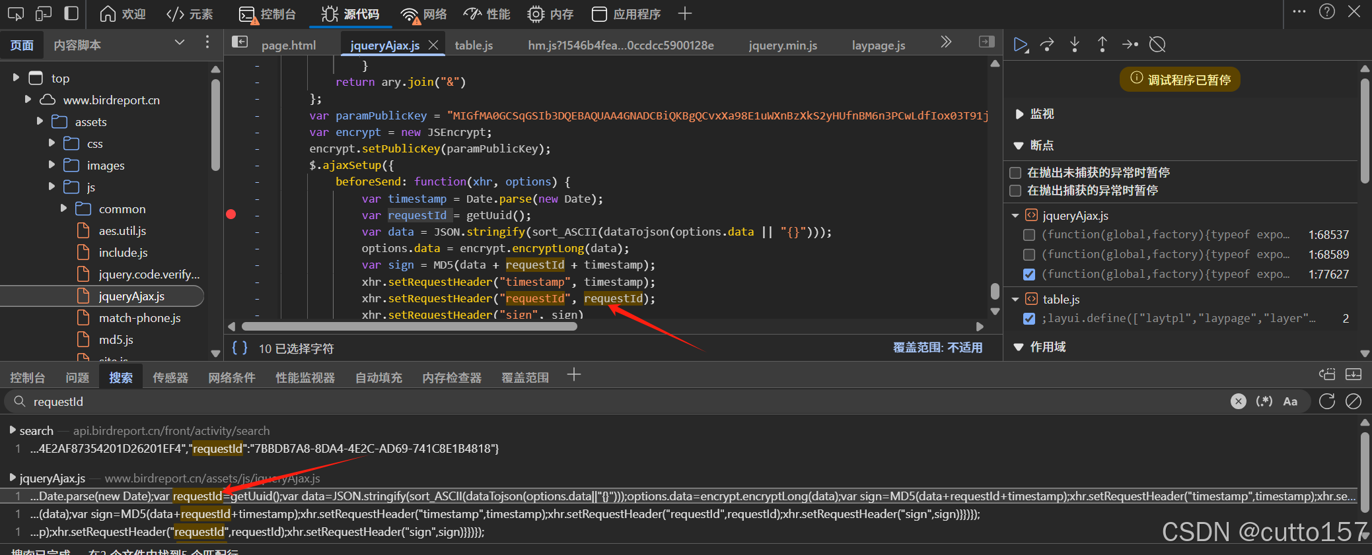The height and width of the screenshot is (555, 1372).
Task: Expand navigator tabs dropdown chevron
Action: point(180,43)
